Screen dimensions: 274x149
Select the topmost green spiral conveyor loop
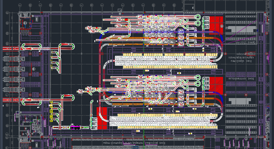[198, 17]
